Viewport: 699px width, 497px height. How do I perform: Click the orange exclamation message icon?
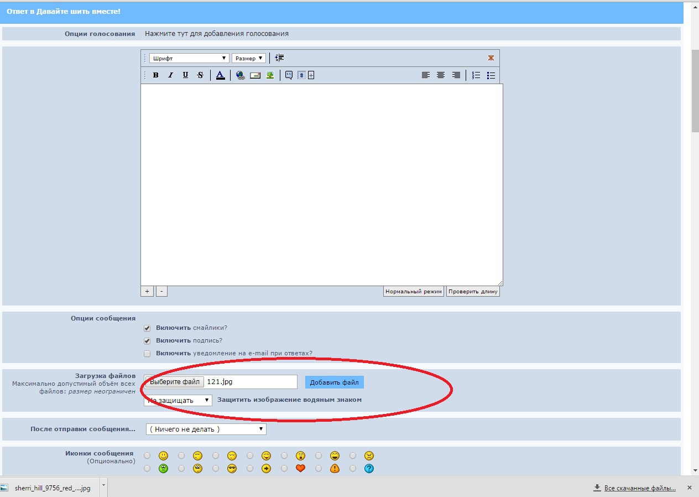click(x=335, y=468)
